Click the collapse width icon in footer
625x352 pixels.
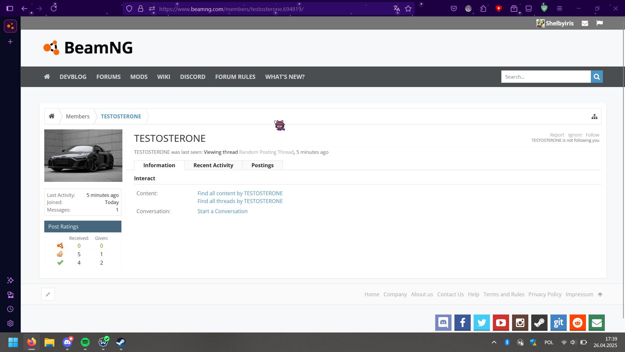click(x=48, y=294)
